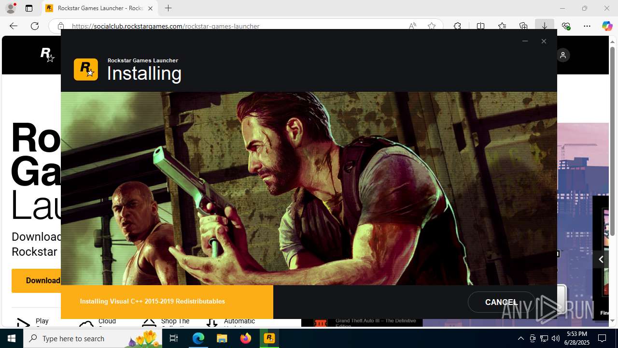Cancel the Rockstar Games Launcher installation
Image resolution: width=618 pixels, height=348 pixels.
pyautogui.click(x=501, y=302)
